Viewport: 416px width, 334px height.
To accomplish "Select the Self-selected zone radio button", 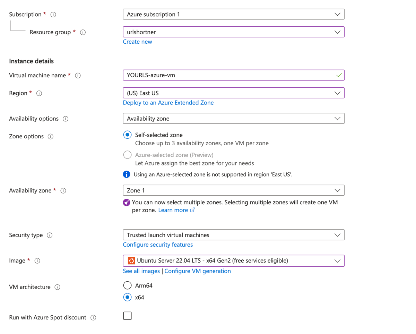I will coord(128,135).
